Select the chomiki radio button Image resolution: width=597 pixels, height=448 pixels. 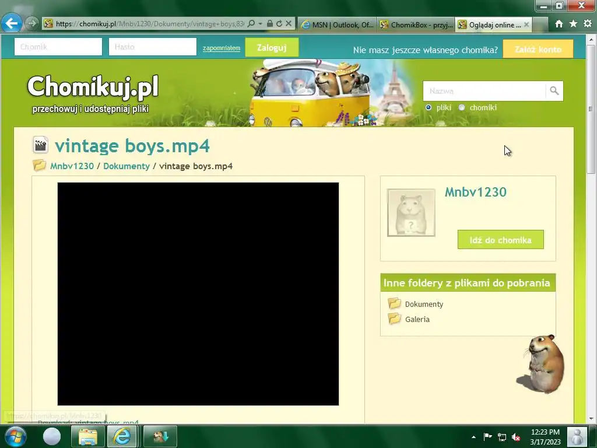tap(462, 107)
